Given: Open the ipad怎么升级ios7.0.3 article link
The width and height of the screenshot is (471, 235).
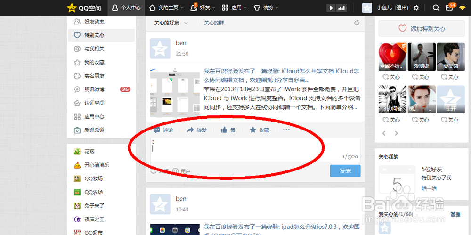Looking at the screenshot, I should click(282, 230).
